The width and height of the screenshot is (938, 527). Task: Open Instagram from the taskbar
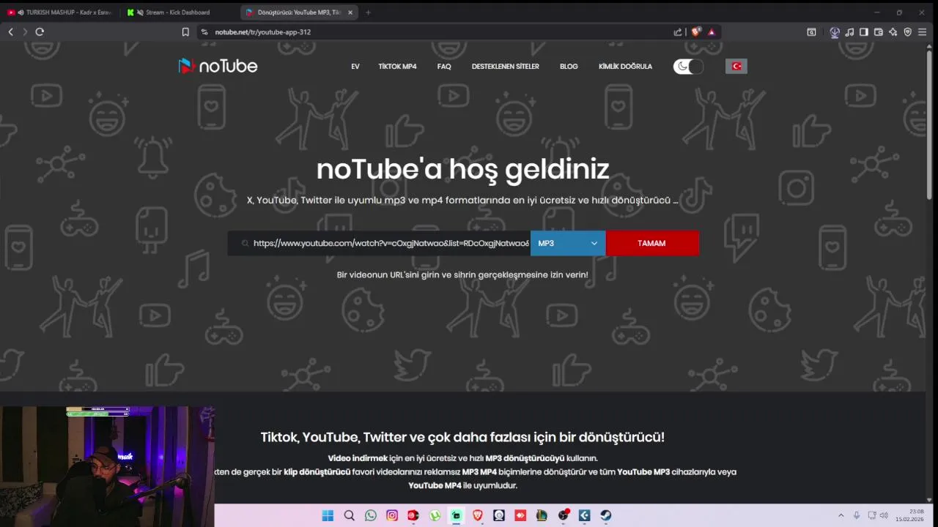click(x=392, y=515)
